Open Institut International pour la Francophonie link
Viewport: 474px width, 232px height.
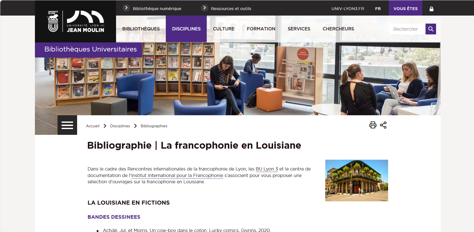177,176
